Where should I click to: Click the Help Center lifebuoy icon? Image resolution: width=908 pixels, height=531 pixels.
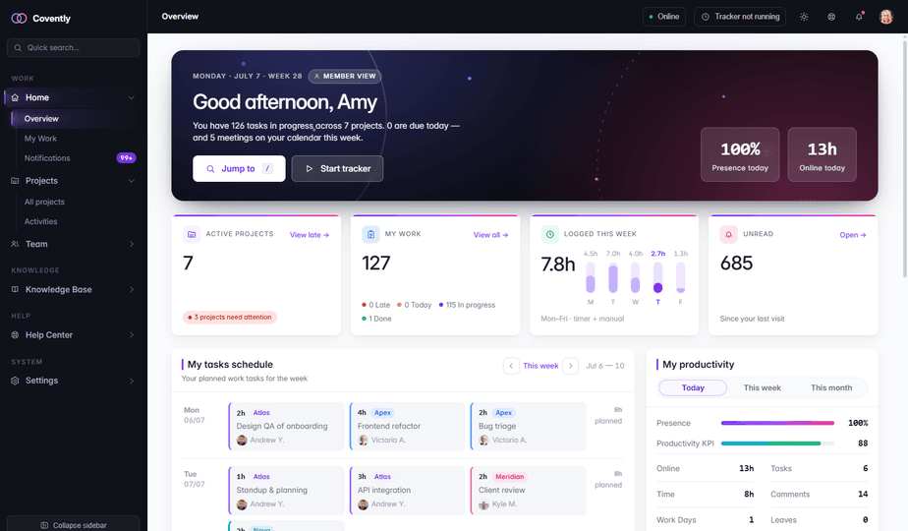click(x=15, y=335)
